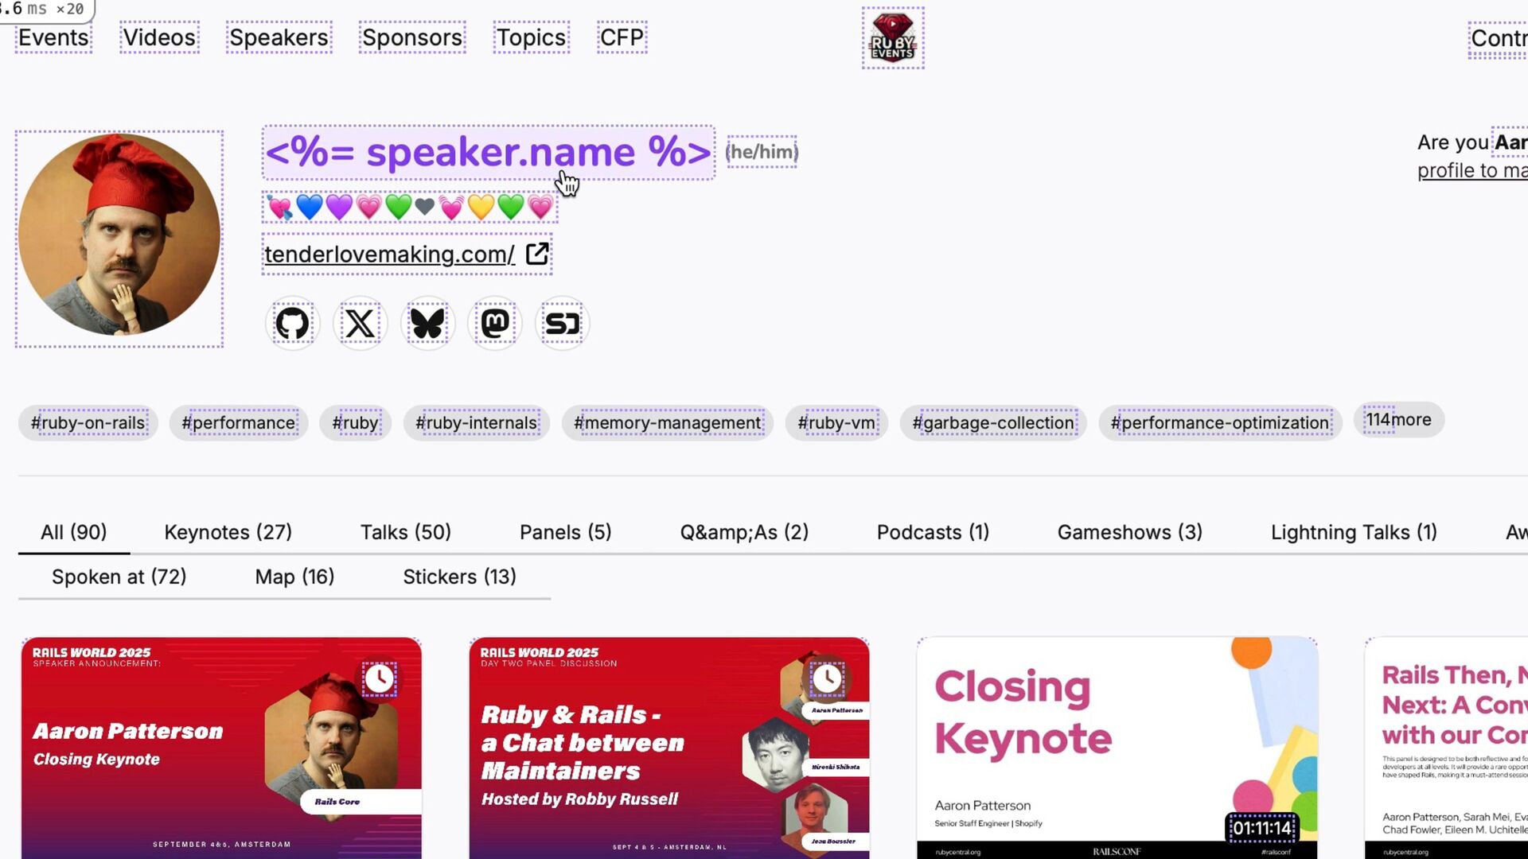Click the #garbage-collection topic tag
This screenshot has height=859, width=1528.
tap(992, 423)
